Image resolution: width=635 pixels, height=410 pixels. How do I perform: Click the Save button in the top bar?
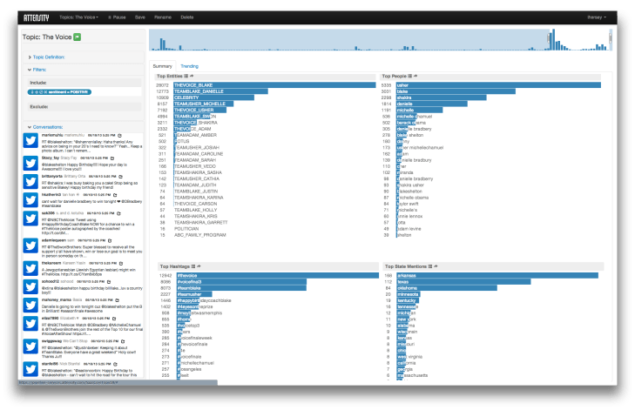click(140, 17)
